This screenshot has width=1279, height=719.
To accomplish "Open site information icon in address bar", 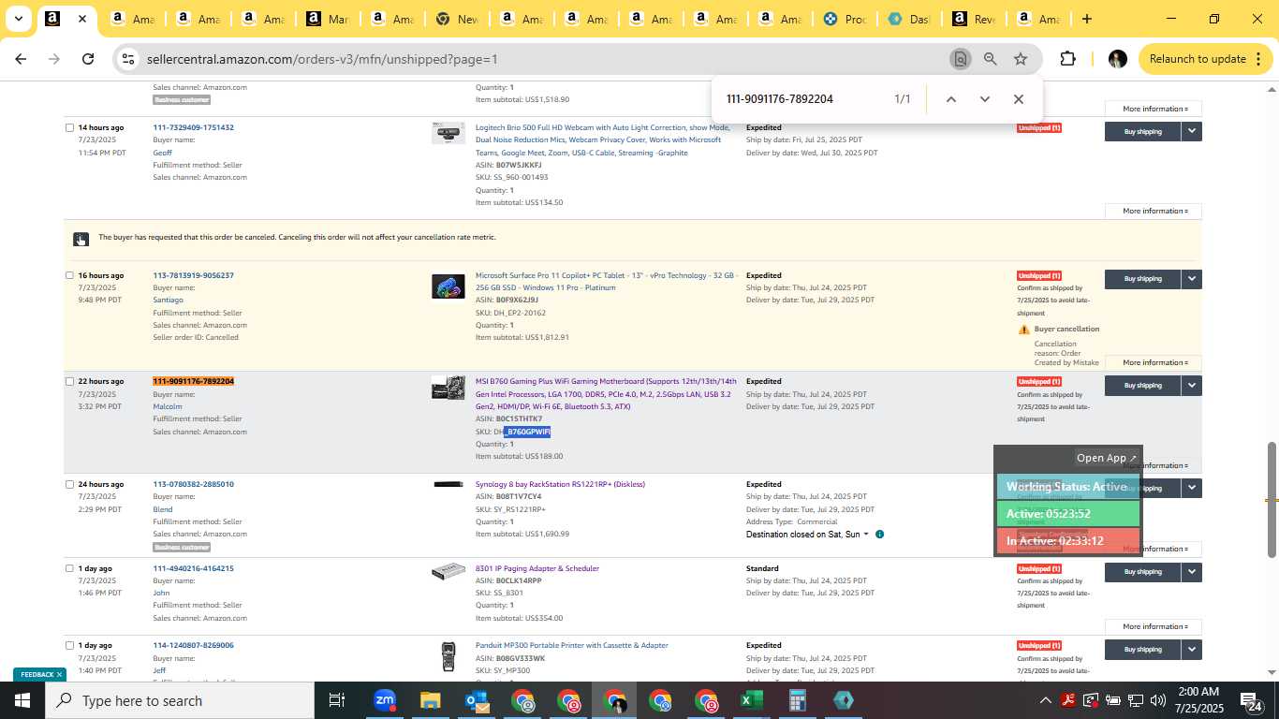I will (x=128, y=59).
